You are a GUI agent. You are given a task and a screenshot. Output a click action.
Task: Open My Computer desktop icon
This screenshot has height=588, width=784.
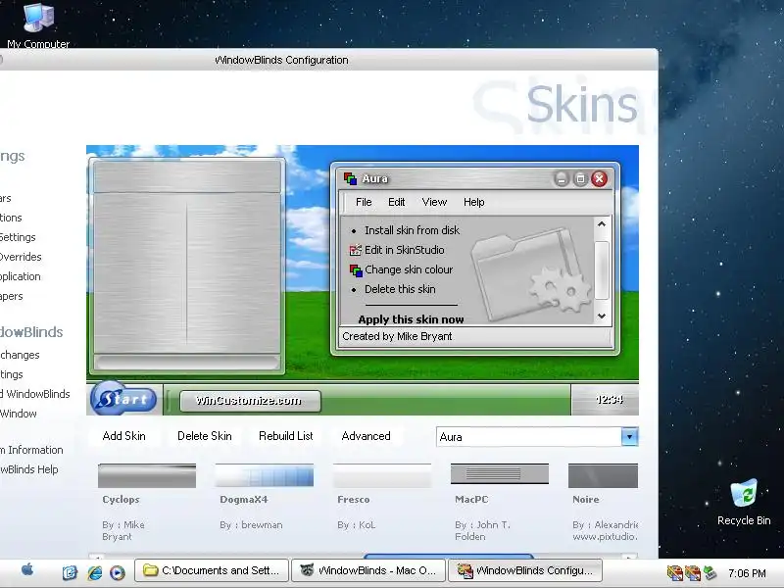coord(38,25)
